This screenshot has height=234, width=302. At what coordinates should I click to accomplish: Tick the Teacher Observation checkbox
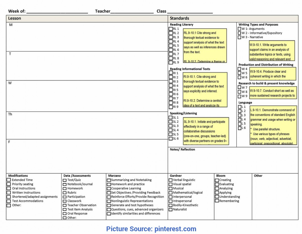[65, 206]
